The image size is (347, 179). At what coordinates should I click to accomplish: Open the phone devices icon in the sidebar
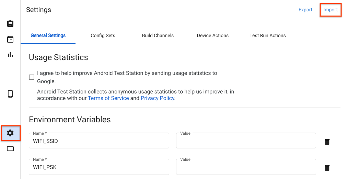click(x=10, y=94)
